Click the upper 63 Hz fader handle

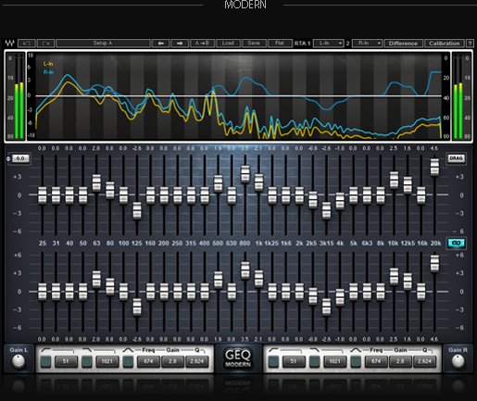pos(96,182)
